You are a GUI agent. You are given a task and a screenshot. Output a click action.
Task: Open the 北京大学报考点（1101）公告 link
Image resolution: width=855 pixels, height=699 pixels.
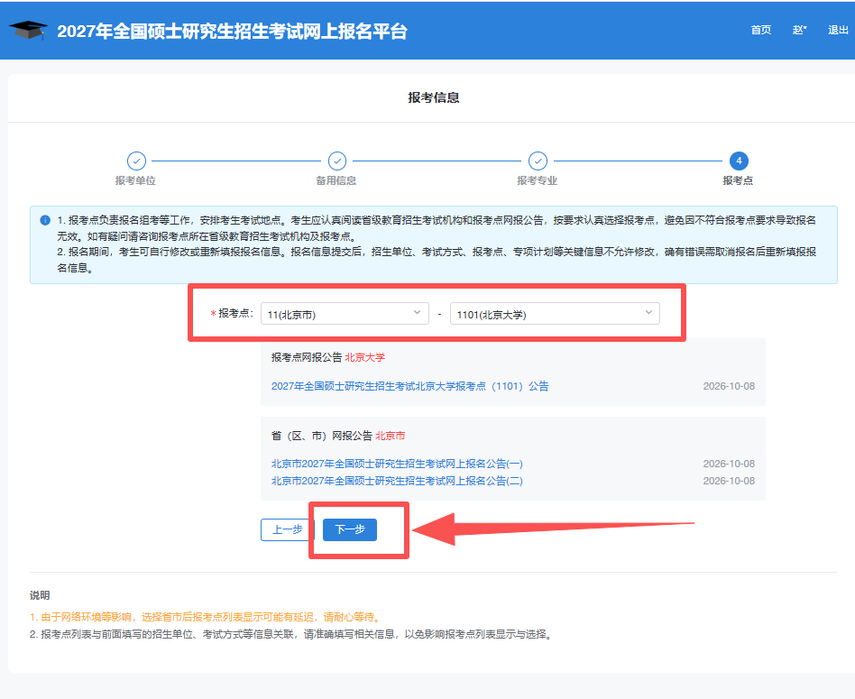(410, 386)
